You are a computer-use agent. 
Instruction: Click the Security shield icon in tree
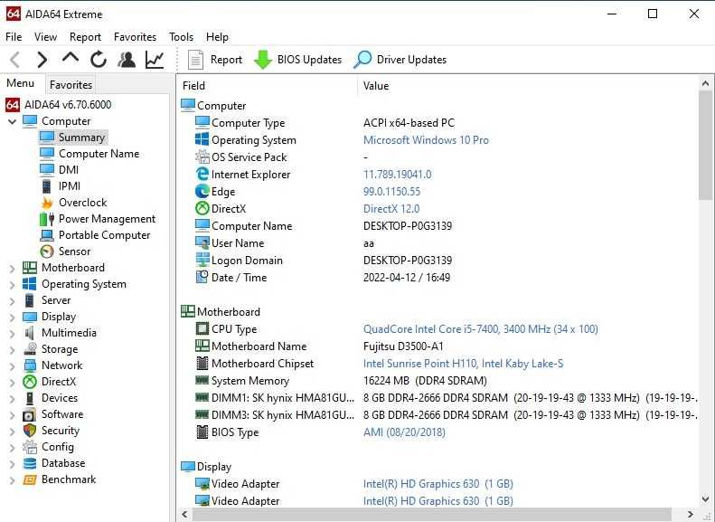click(30, 431)
